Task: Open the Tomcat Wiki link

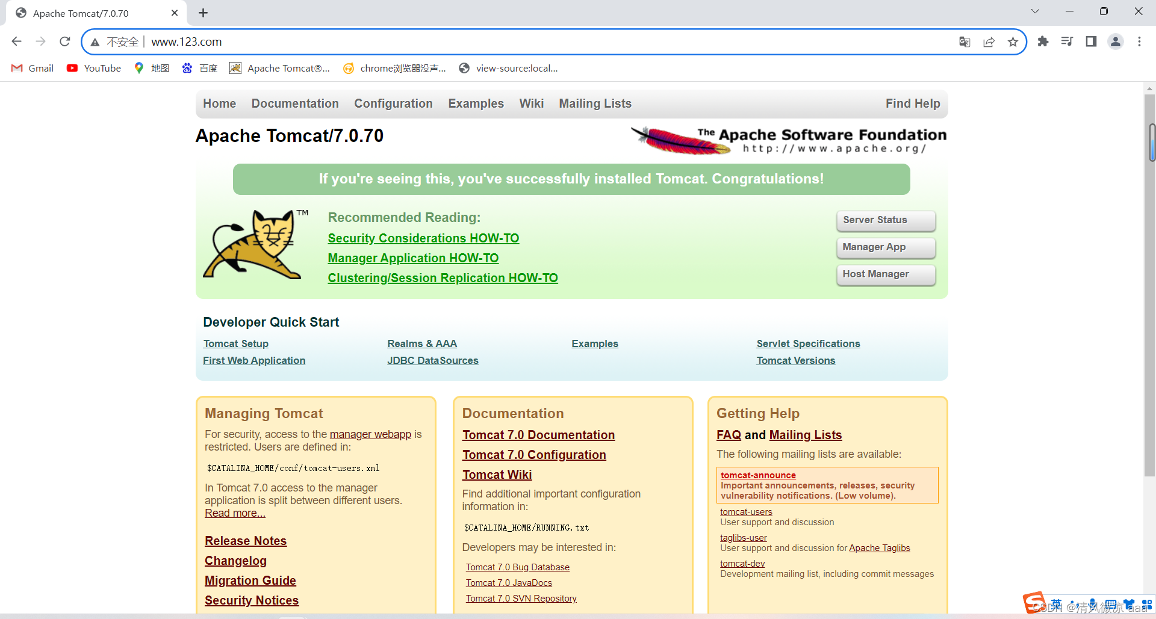Action: pos(497,475)
